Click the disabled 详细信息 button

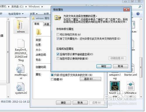pyautogui.click(x=117, y=58)
